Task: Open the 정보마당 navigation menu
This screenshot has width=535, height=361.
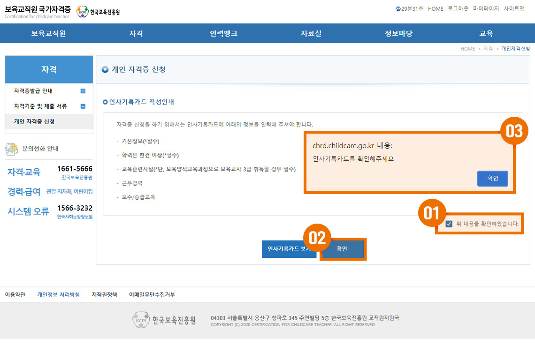Action: pyautogui.click(x=398, y=33)
